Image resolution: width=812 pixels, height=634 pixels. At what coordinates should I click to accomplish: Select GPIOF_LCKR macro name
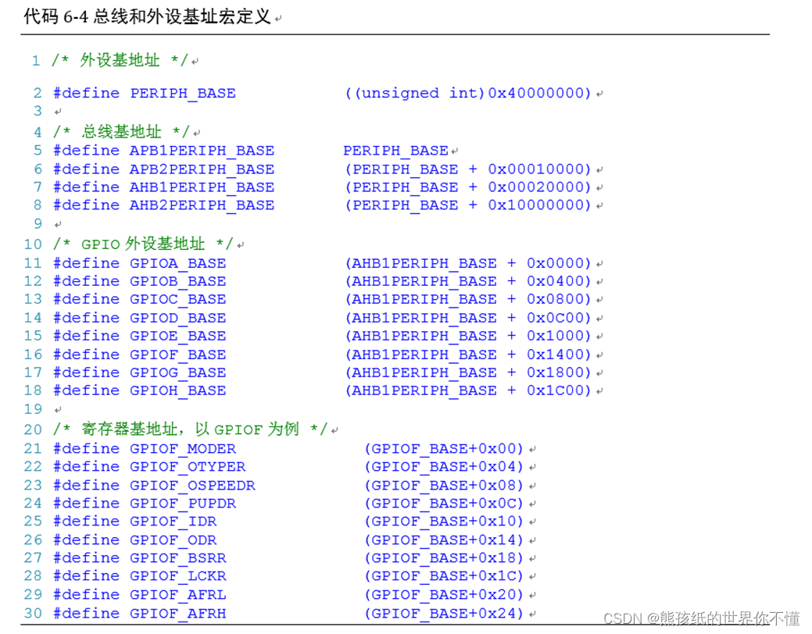pos(177,576)
